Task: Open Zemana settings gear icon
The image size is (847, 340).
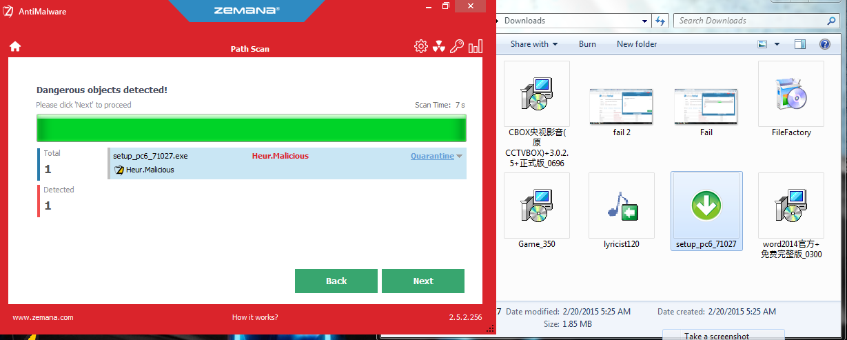Action: (420, 46)
